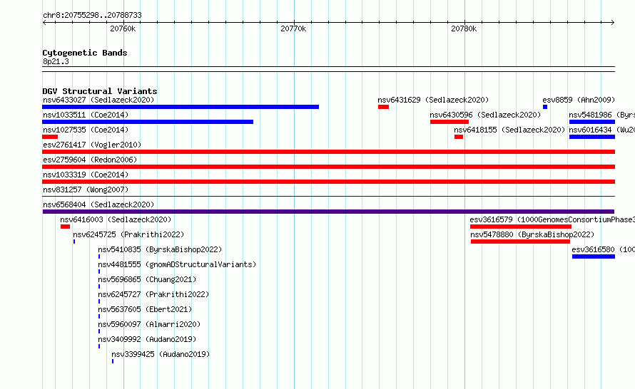Image resolution: width=635 pixels, height=389 pixels.
Task: Open nsv6245725 (Prakrithi2022) label
Action: coord(128,234)
